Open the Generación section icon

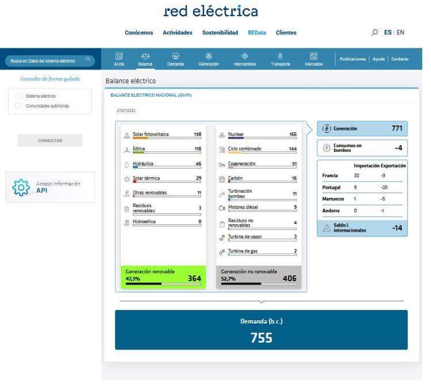click(x=209, y=56)
